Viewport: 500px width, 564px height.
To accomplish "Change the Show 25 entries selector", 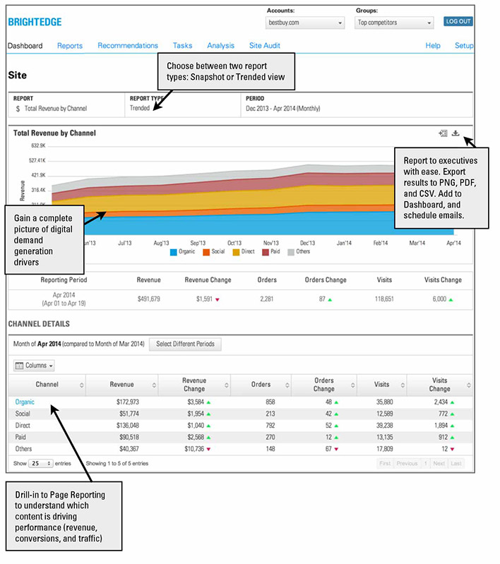I will pos(41,464).
